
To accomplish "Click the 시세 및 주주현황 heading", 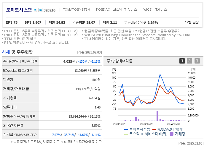I will tap(17, 52).
